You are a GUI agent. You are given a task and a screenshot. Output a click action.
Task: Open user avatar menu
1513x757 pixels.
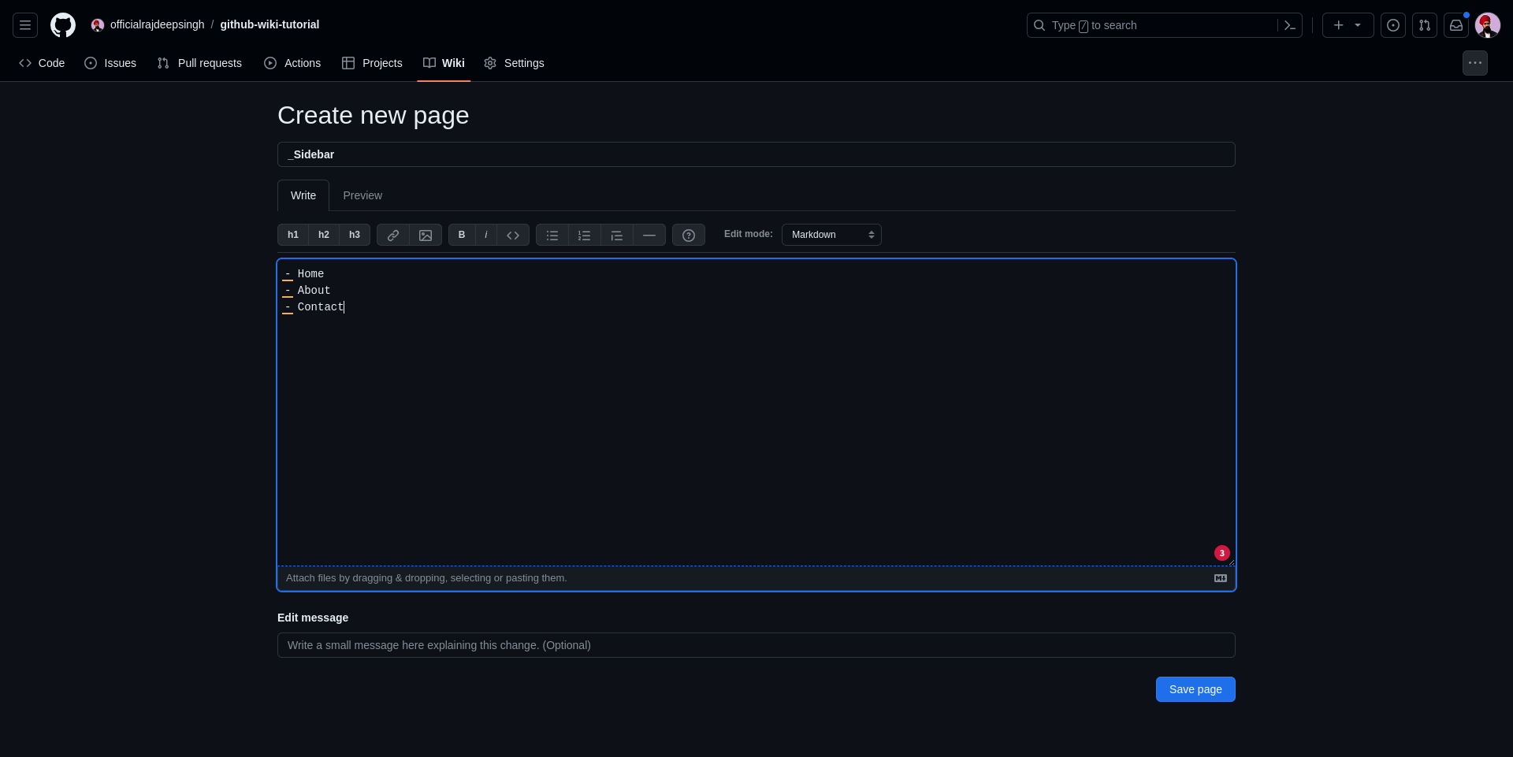click(x=1488, y=25)
